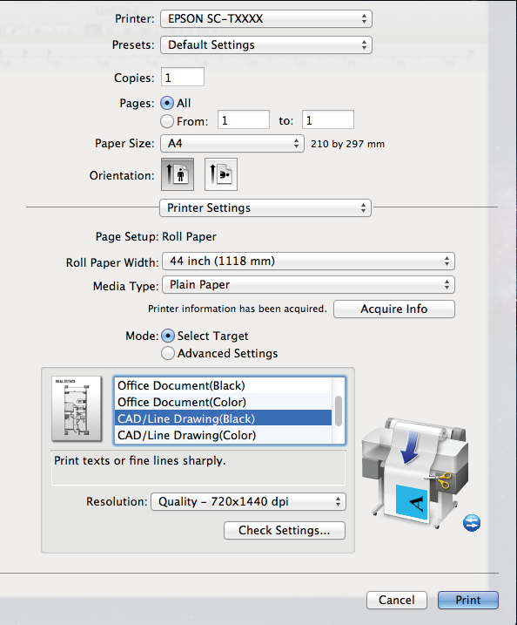Click the Copies input field
Viewport: 517px width, 625px height.
click(183, 77)
